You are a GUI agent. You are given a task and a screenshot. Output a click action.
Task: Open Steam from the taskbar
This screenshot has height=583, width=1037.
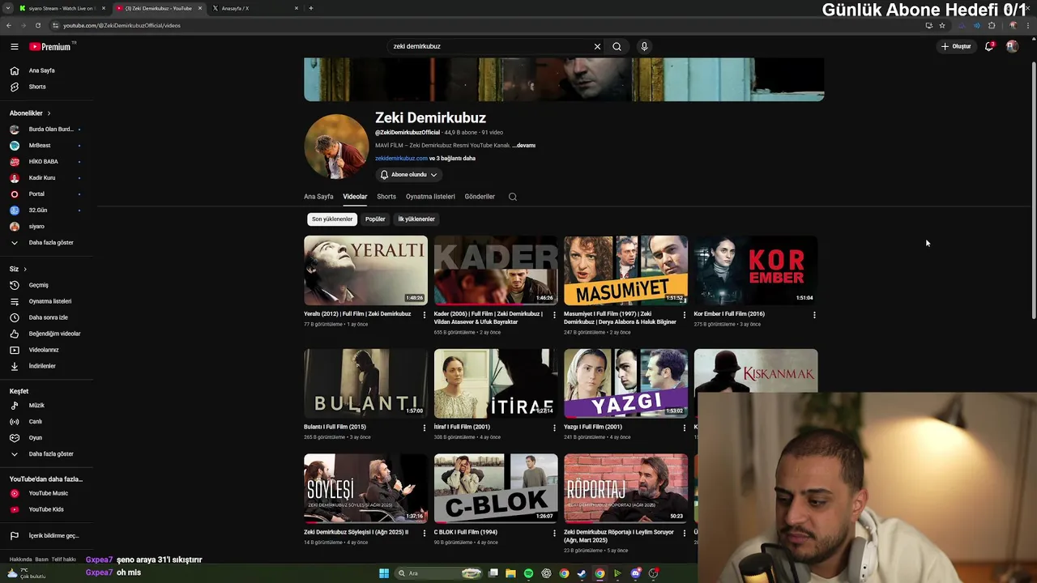pyautogui.click(x=582, y=573)
